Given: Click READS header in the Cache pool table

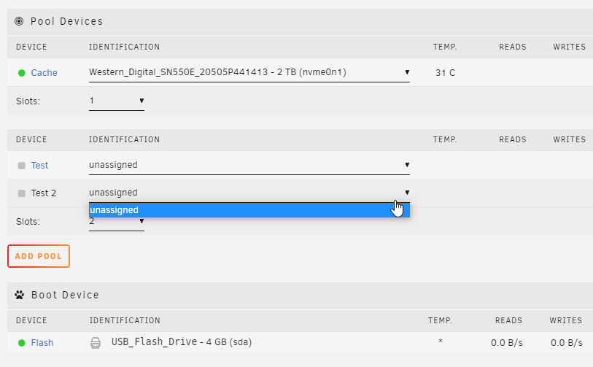Looking at the screenshot, I should (x=513, y=47).
